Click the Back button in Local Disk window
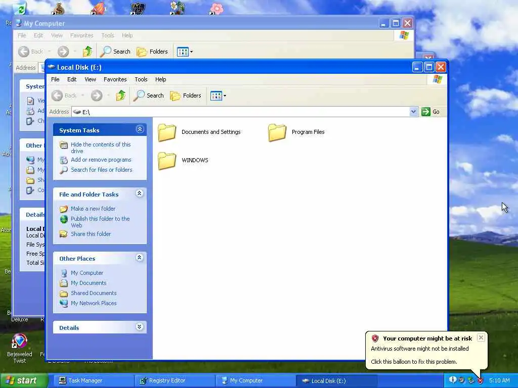The image size is (518, 388). (64, 95)
